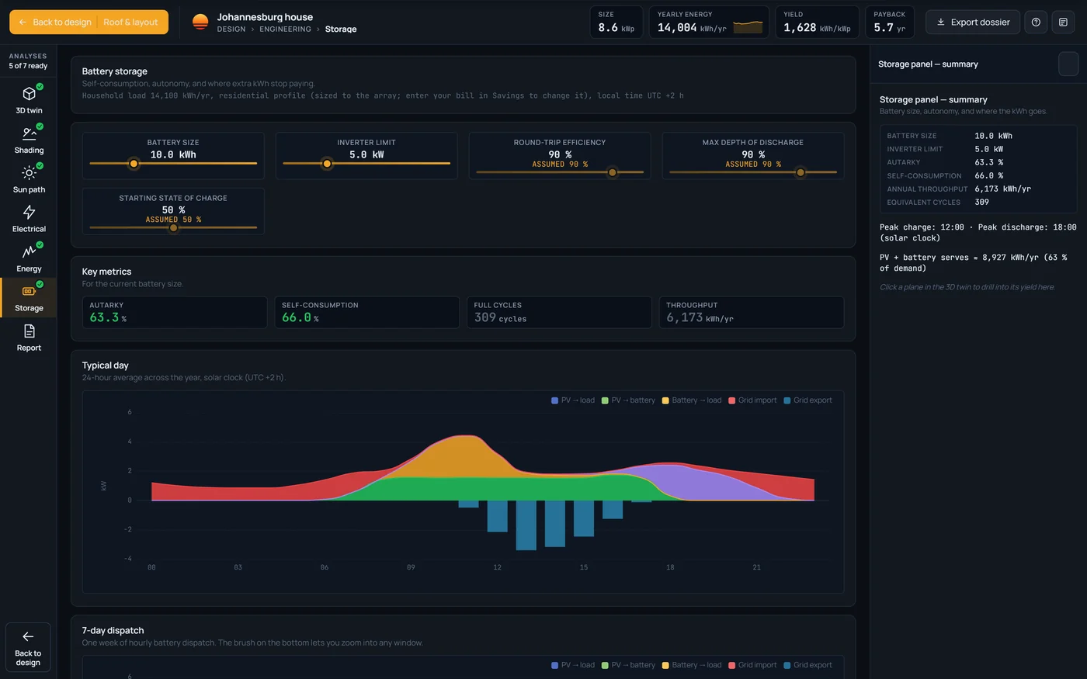Click the yearly energy sparkline chart
Image resolution: width=1087 pixels, height=679 pixels.
pyautogui.click(x=748, y=27)
